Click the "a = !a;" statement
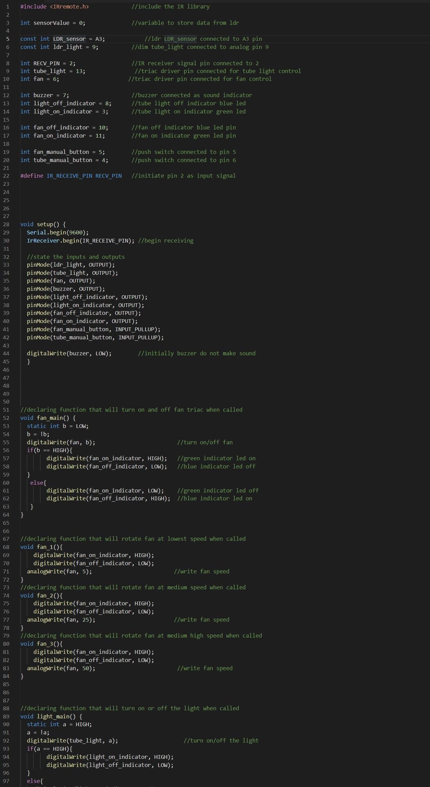This screenshot has width=430, height=787. click(38, 732)
